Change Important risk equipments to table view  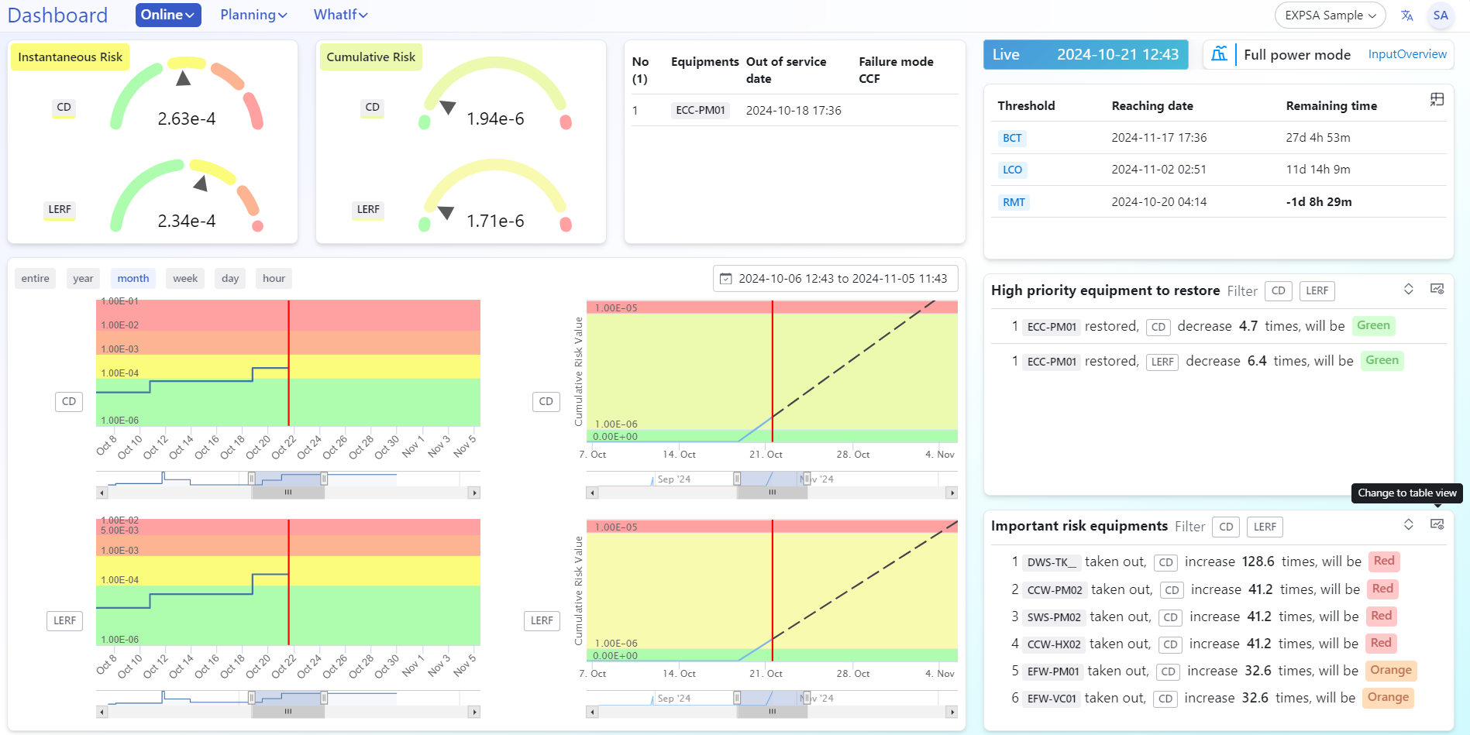coord(1438,524)
